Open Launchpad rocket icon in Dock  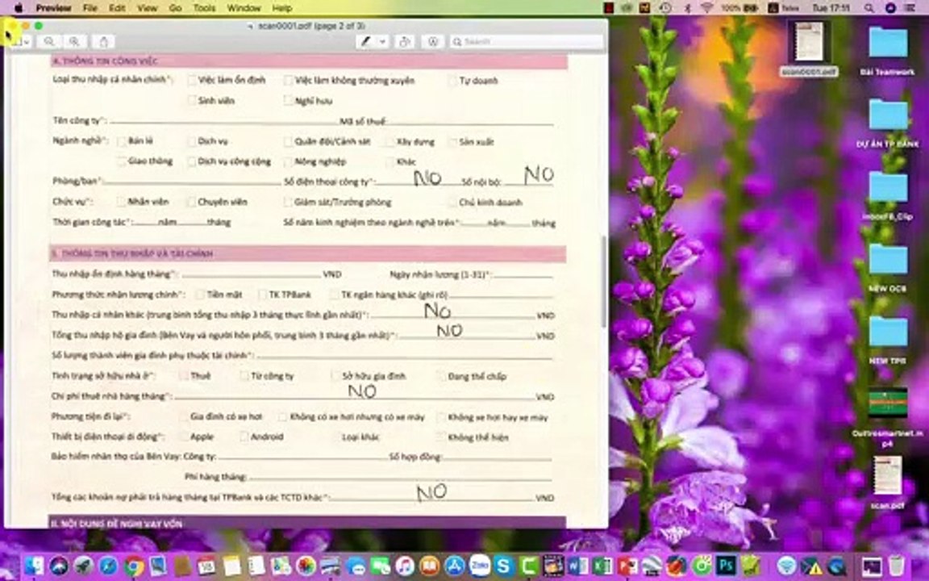click(x=84, y=566)
